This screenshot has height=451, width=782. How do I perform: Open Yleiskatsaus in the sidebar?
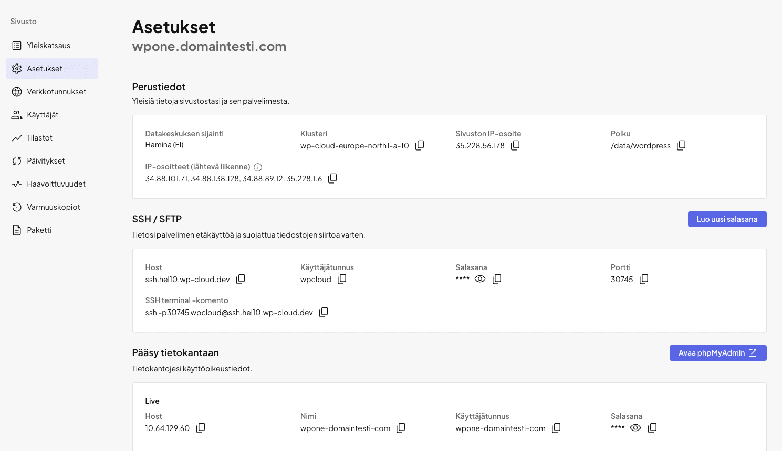point(48,46)
